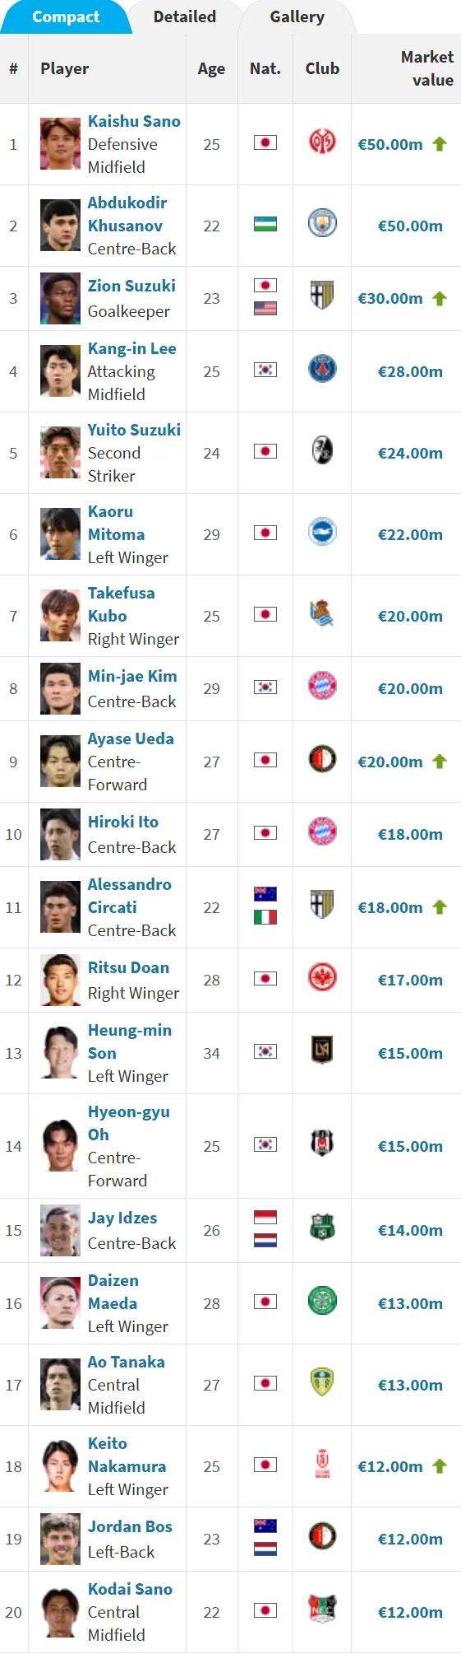Click Real Sociedad crest next to Takefusa Kubo
This screenshot has height=1654, width=461.
point(322,613)
